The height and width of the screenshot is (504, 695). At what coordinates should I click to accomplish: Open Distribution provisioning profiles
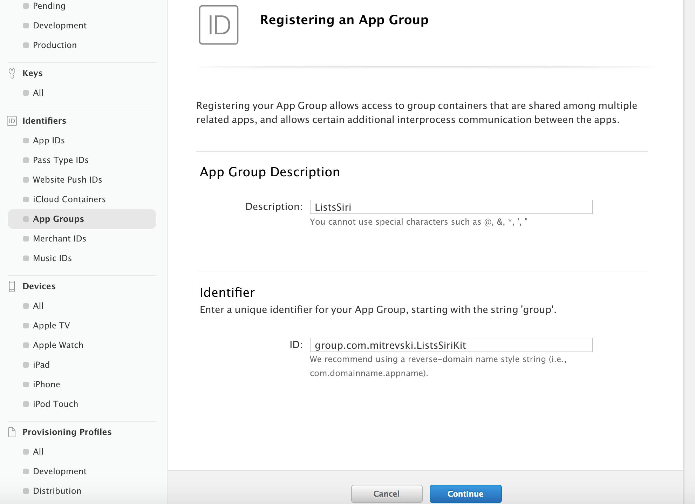pyautogui.click(x=57, y=491)
